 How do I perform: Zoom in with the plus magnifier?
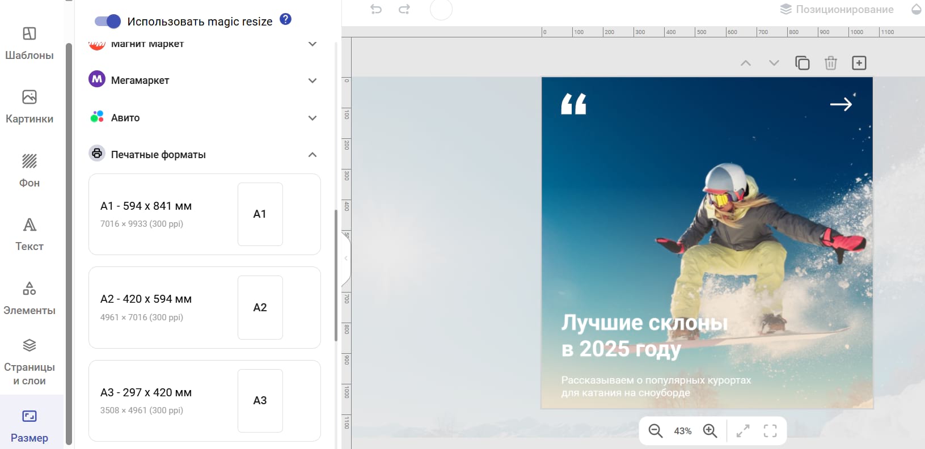click(x=710, y=431)
